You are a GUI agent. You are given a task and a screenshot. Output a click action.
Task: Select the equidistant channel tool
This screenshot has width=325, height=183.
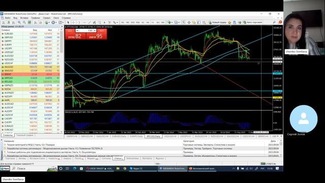94,22
